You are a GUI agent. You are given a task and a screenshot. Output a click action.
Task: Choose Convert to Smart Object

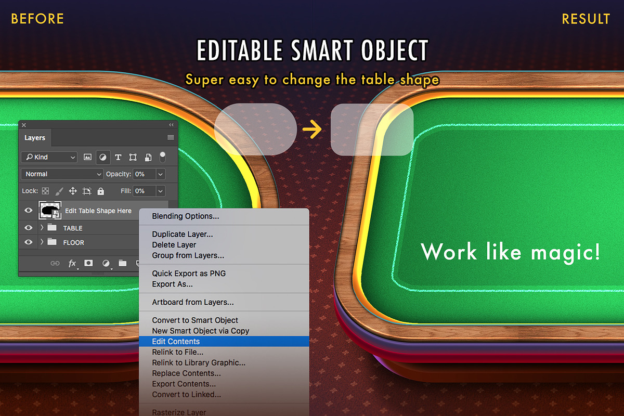[x=224, y=320]
